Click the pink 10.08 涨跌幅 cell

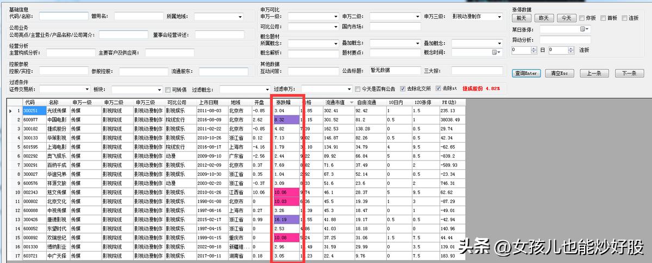(286, 237)
